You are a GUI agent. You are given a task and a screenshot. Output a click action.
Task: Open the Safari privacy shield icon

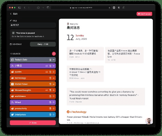tap(119, 7)
